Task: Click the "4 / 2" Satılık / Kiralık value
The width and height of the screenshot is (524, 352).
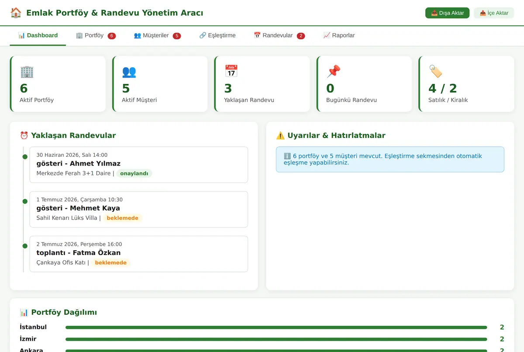Action: (442, 88)
